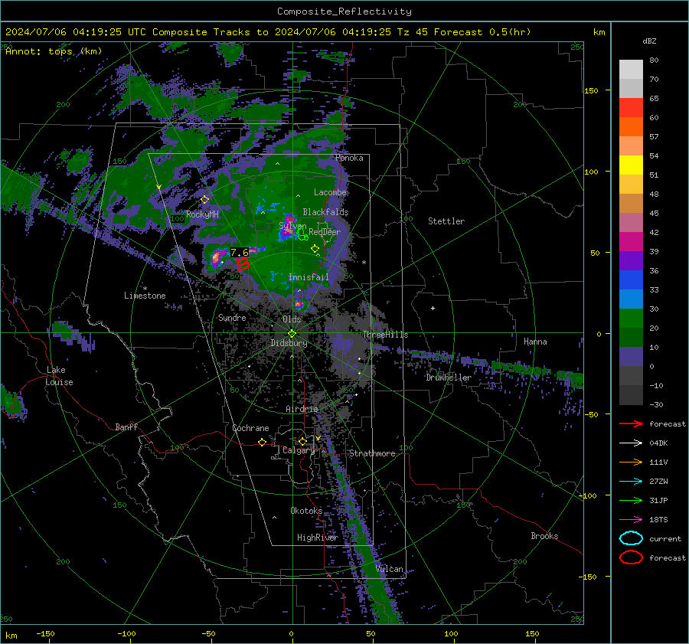Click the Sundre town label
Image resolution: width=689 pixels, height=644 pixels.
[232, 317]
